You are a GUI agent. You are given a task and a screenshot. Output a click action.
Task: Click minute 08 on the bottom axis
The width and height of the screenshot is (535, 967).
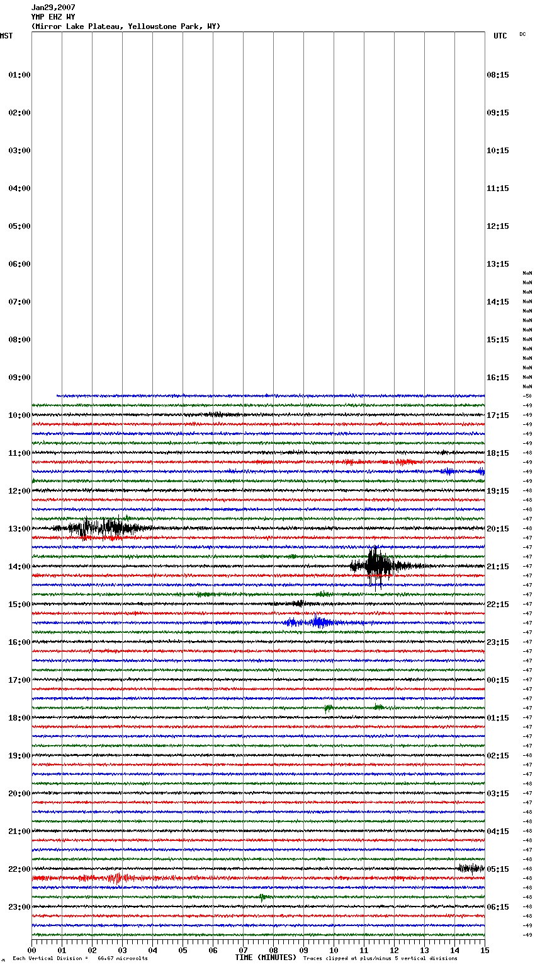[273, 950]
